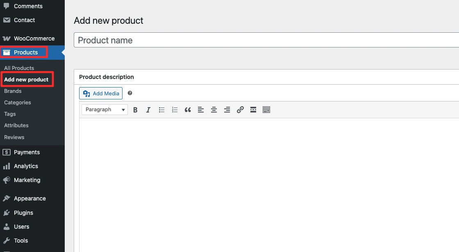Insert the Read More tag

tap(253, 110)
